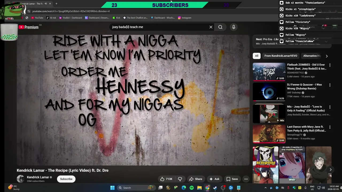Close the Kendrick Lamar browser tab
Viewport: 342px width, 192px height.
click(50, 4)
